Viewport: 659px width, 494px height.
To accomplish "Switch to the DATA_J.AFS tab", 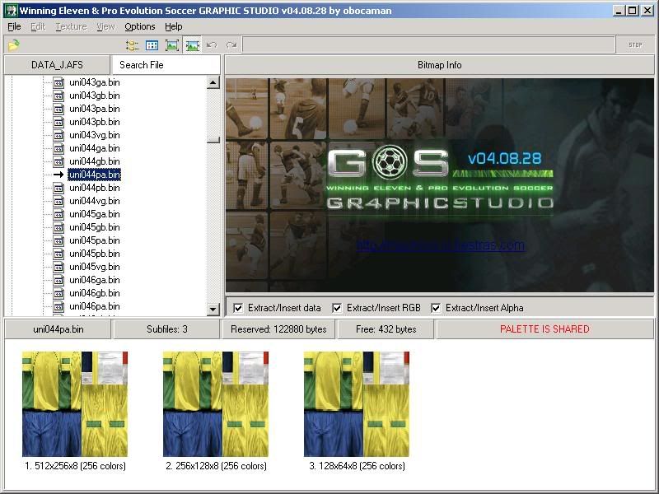I will click(x=57, y=65).
